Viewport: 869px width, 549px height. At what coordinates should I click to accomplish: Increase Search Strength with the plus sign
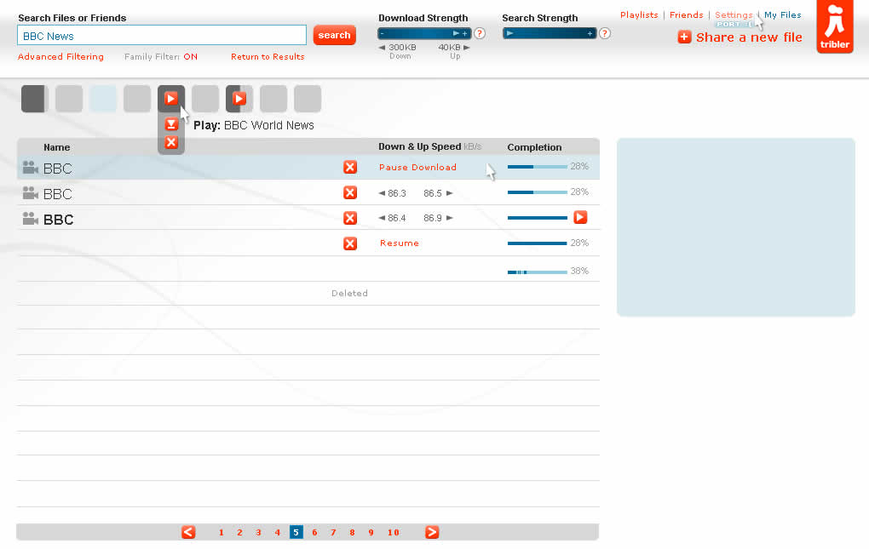pos(590,34)
